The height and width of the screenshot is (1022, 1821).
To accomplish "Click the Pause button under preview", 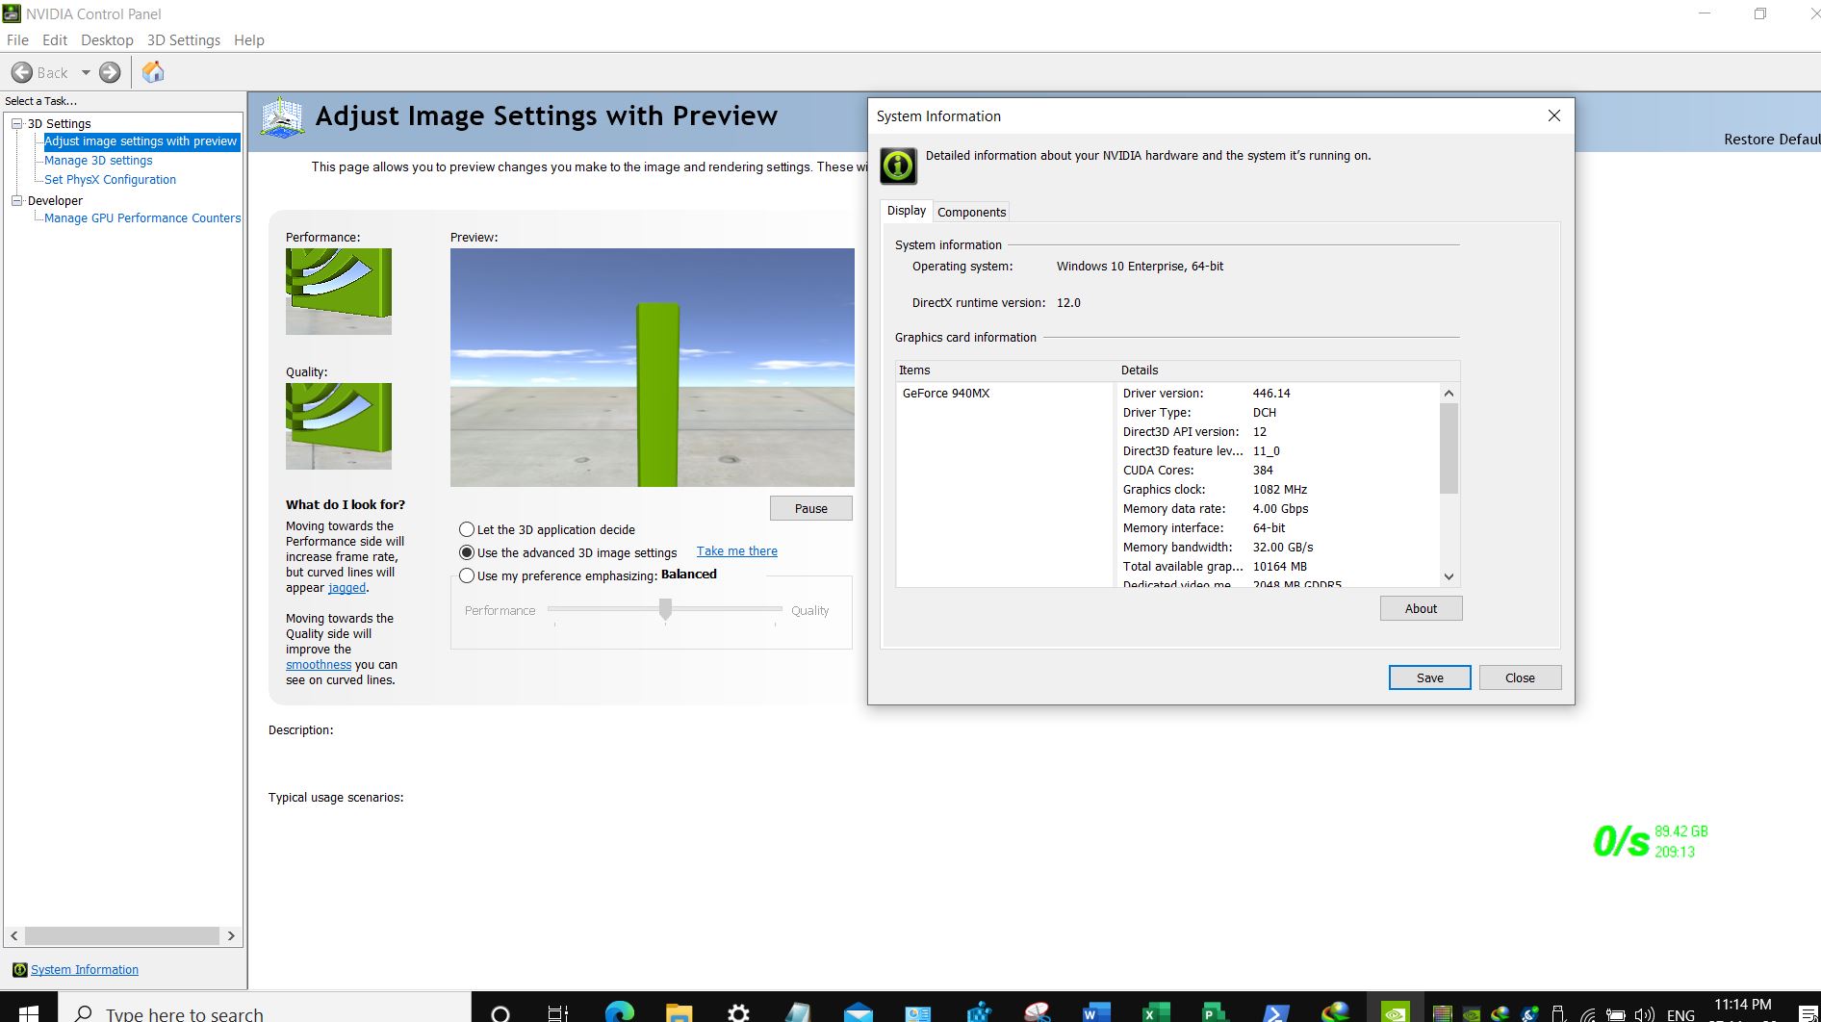I will pyautogui.click(x=811, y=508).
